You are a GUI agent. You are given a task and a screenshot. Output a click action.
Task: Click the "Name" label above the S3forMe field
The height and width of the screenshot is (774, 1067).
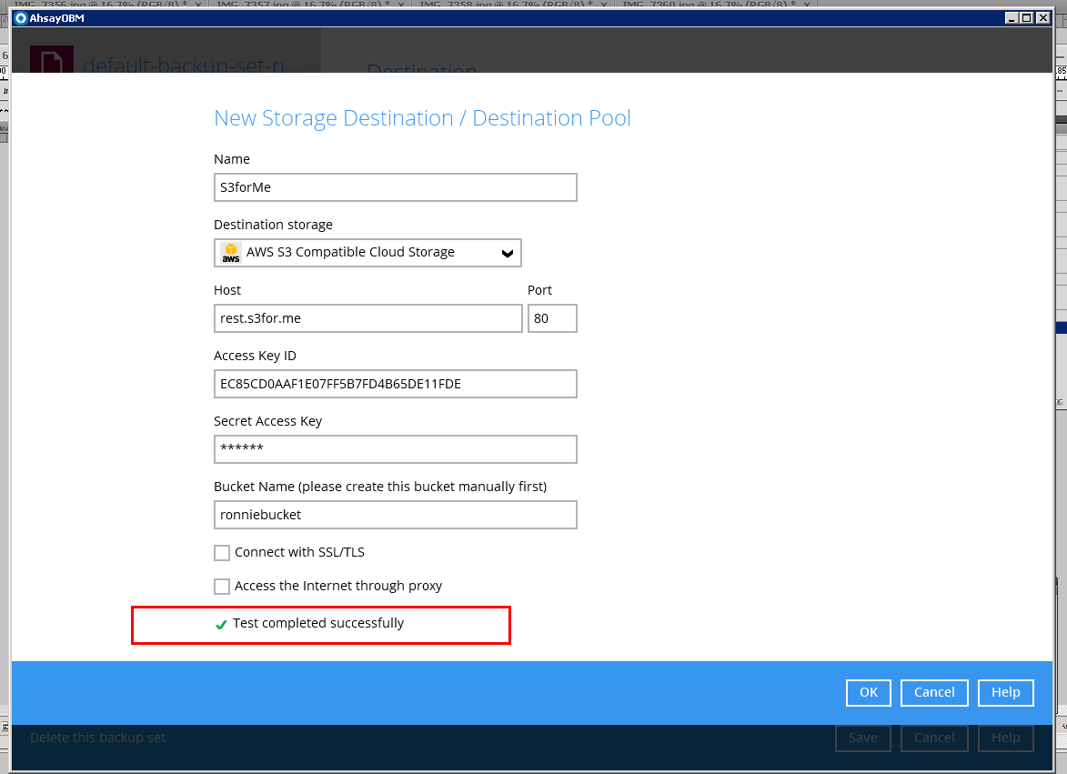pyautogui.click(x=232, y=159)
